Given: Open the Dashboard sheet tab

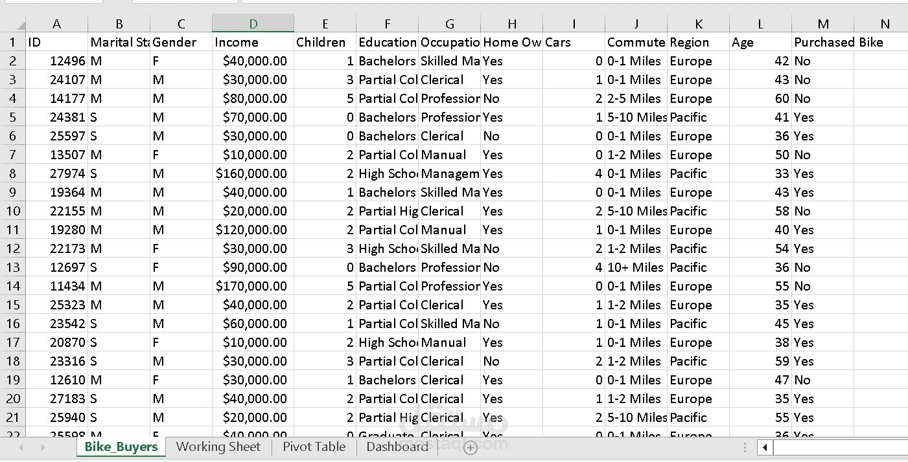Looking at the screenshot, I should pyautogui.click(x=397, y=446).
